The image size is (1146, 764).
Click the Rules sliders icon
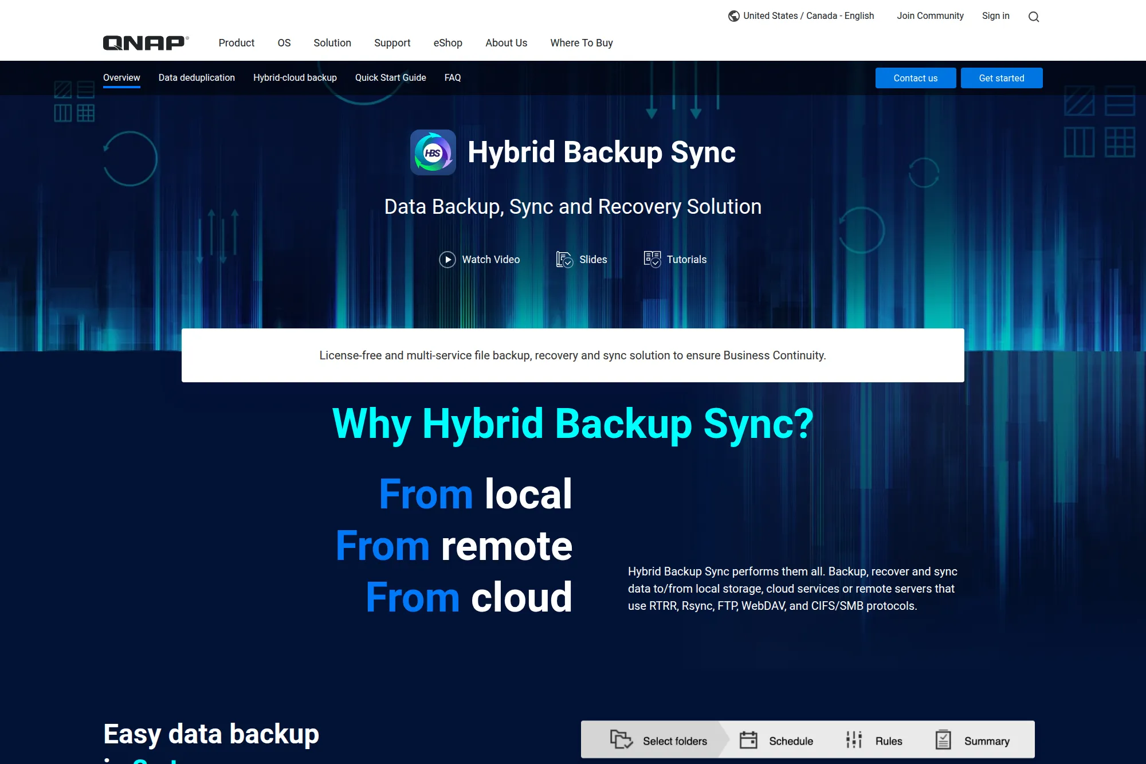pos(853,740)
